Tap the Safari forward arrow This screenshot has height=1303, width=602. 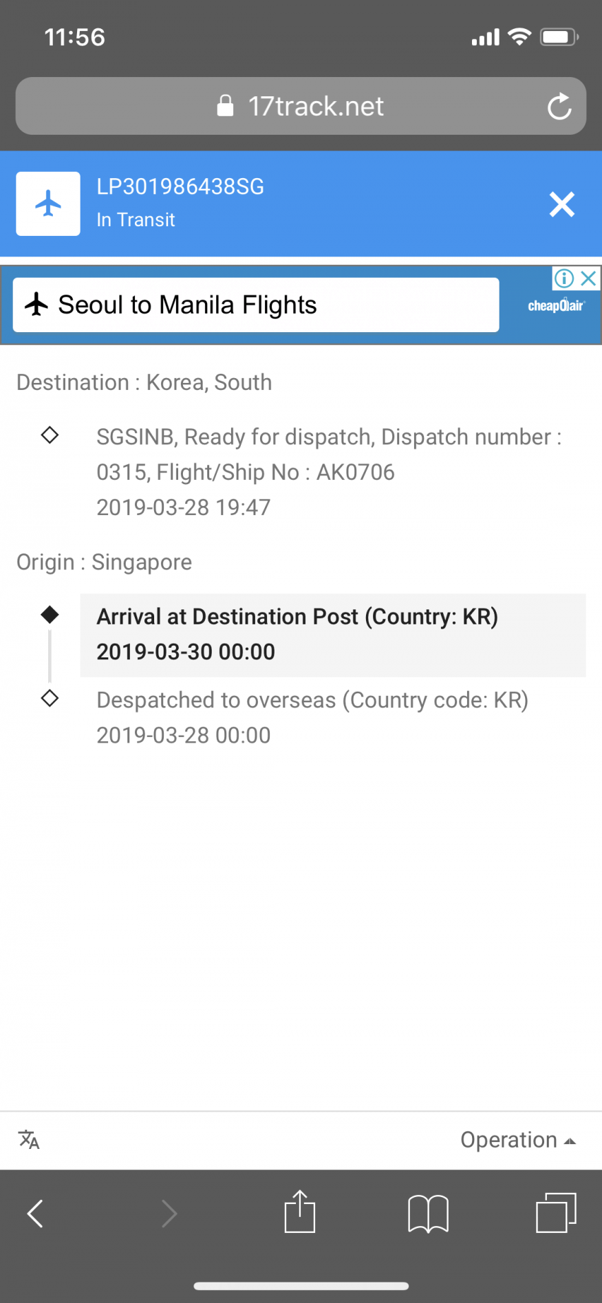[169, 1213]
